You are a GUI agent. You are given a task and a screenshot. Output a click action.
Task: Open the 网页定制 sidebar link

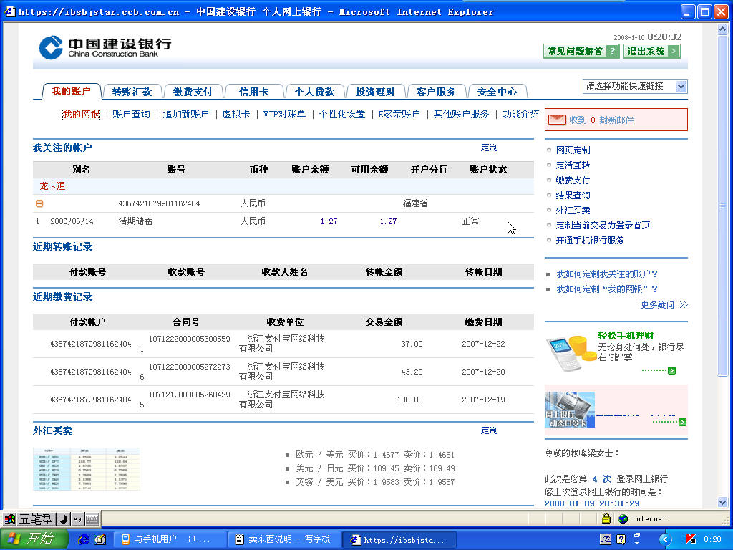(x=573, y=150)
